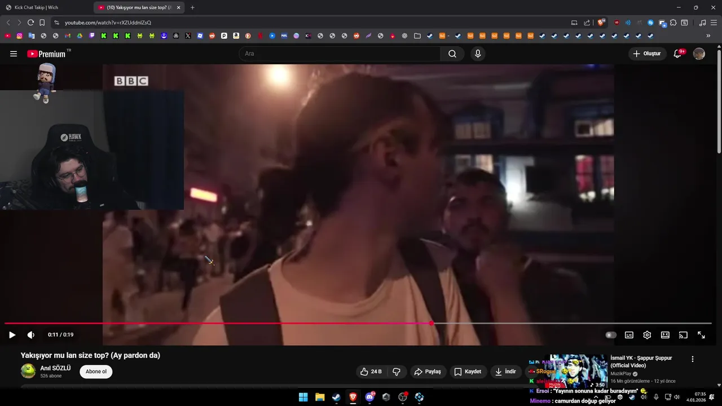Subscribe with Abone ol button
This screenshot has height=406, width=722.
coord(96,372)
